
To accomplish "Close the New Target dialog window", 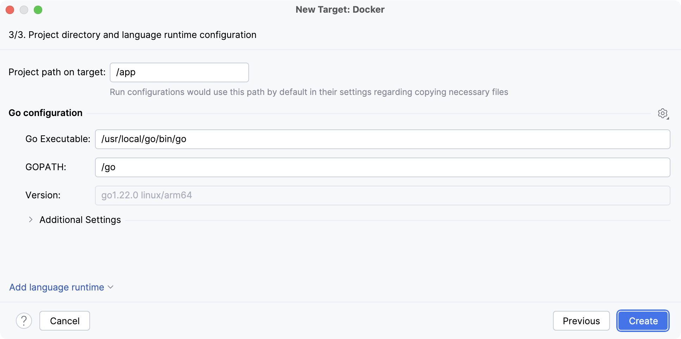I will 9,9.
